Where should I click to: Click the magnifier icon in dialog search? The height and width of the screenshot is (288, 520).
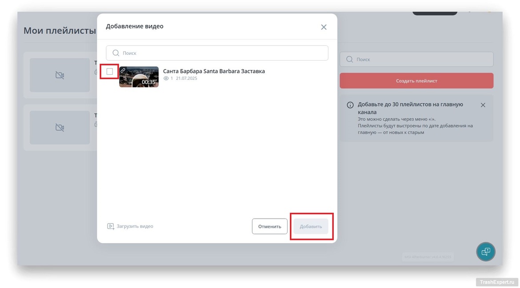pos(116,53)
